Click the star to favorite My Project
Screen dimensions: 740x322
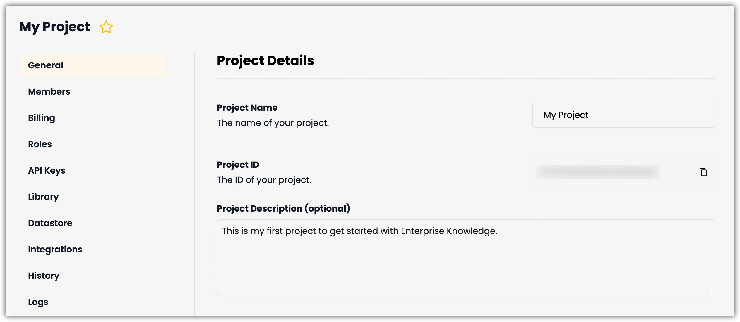point(106,27)
